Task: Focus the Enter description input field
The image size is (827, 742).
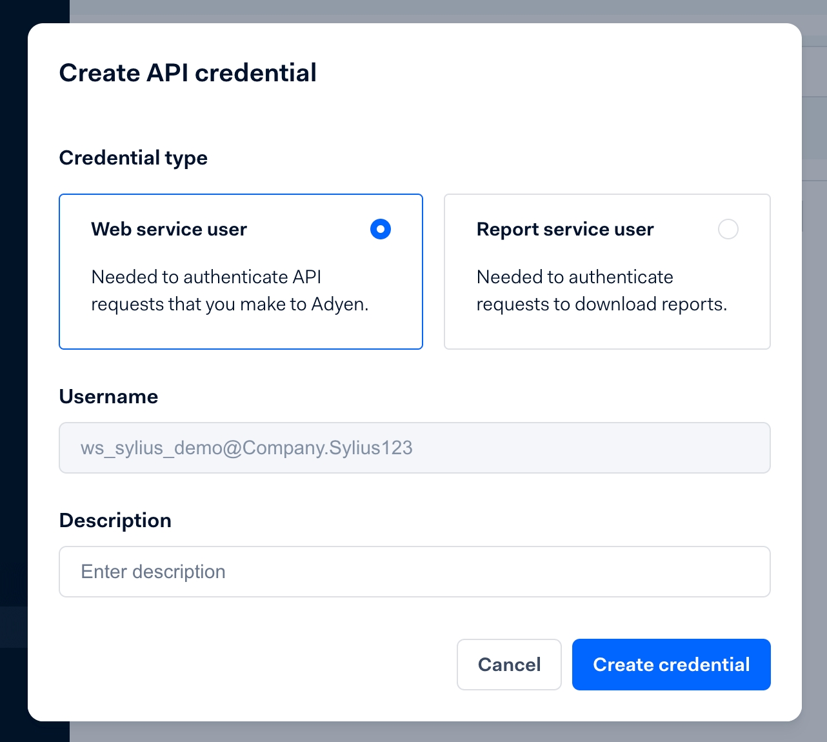Action: [x=414, y=572]
